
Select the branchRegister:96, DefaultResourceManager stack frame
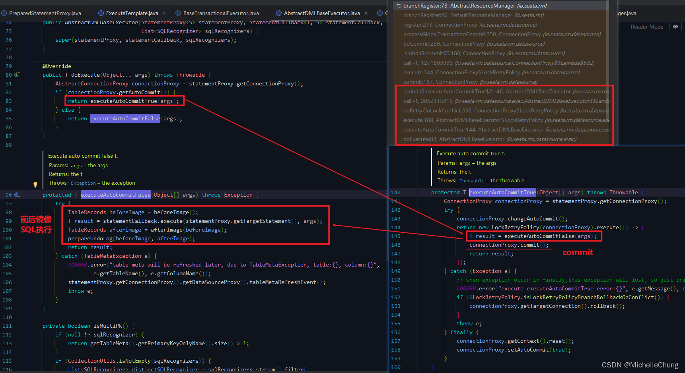pyautogui.click(x=501, y=15)
